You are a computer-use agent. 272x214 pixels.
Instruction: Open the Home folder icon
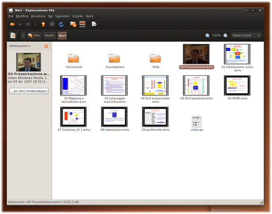click(73, 24)
